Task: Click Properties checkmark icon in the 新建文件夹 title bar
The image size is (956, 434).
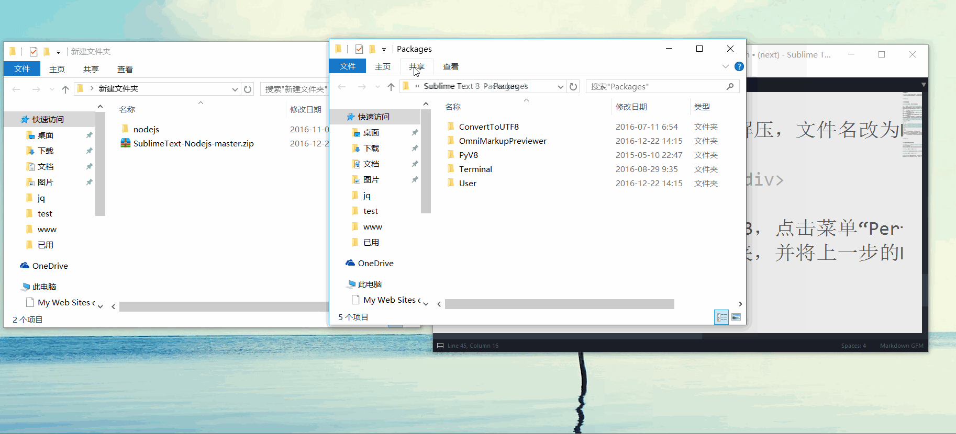Action: tap(34, 52)
